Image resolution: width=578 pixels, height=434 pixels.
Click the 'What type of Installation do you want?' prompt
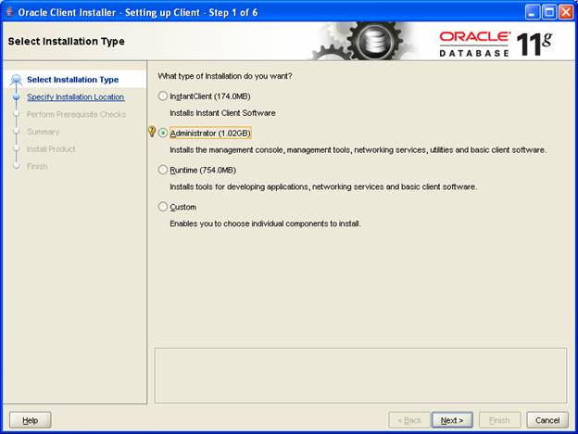click(x=224, y=76)
